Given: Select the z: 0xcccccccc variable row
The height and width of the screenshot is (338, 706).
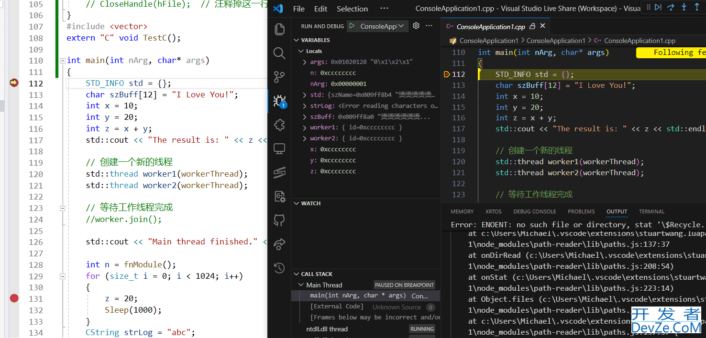Looking at the screenshot, I should coord(366,171).
